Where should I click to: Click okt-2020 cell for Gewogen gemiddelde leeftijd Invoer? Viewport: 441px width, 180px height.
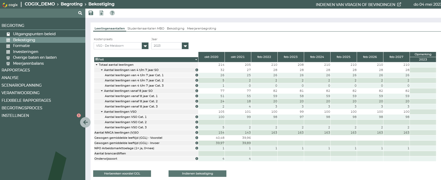[211, 143]
